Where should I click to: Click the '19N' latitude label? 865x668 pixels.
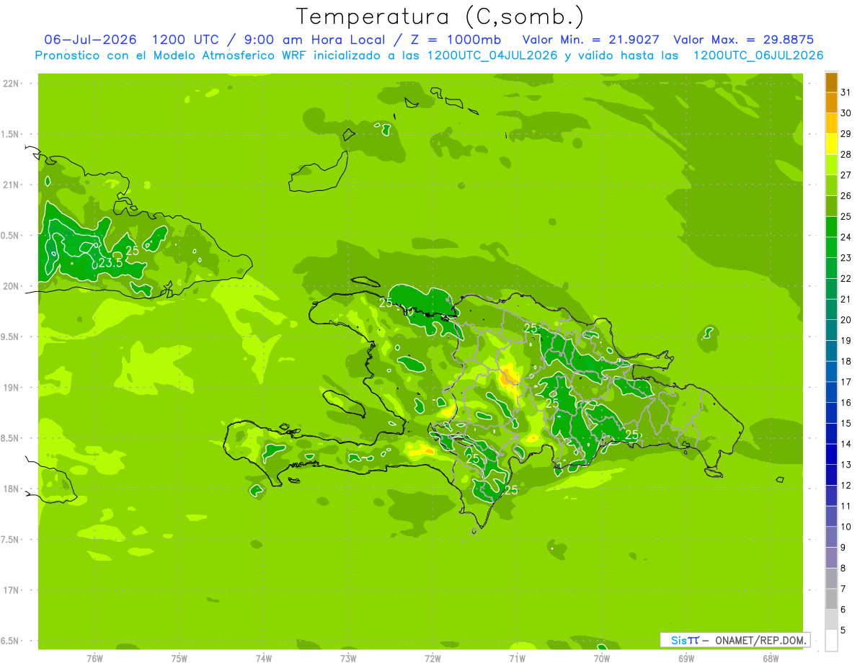coord(12,388)
